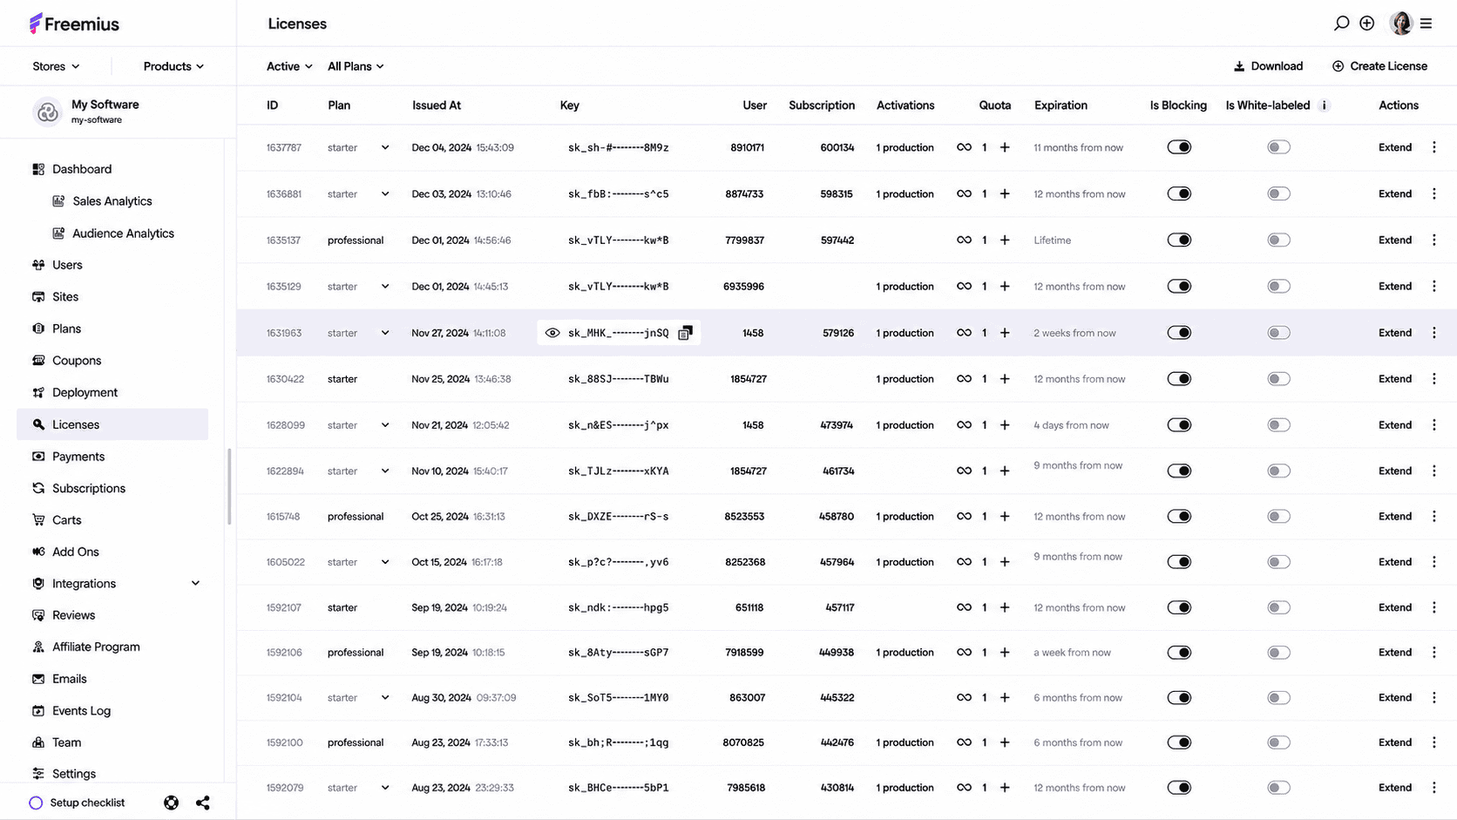This screenshot has width=1457, height=820.
Task: Reveal key with eye icon on license 1631963
Action: [552, 333]
